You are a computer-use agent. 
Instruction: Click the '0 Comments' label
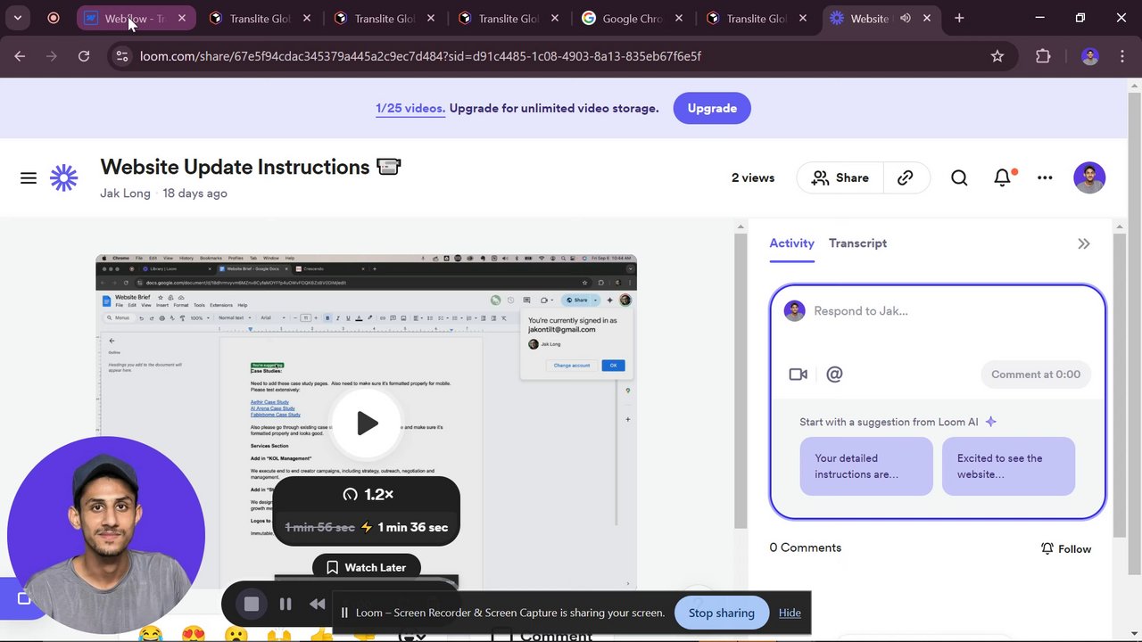click(806, 547)
